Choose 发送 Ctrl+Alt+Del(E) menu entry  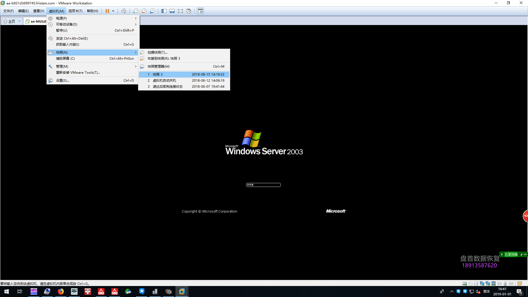click(x=93, y=38)
